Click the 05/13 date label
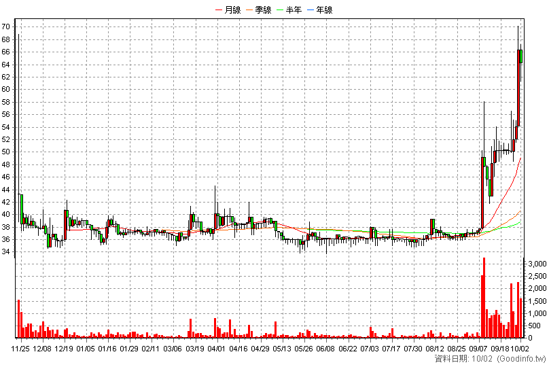549x367 pixels. [x=282, y=349]
